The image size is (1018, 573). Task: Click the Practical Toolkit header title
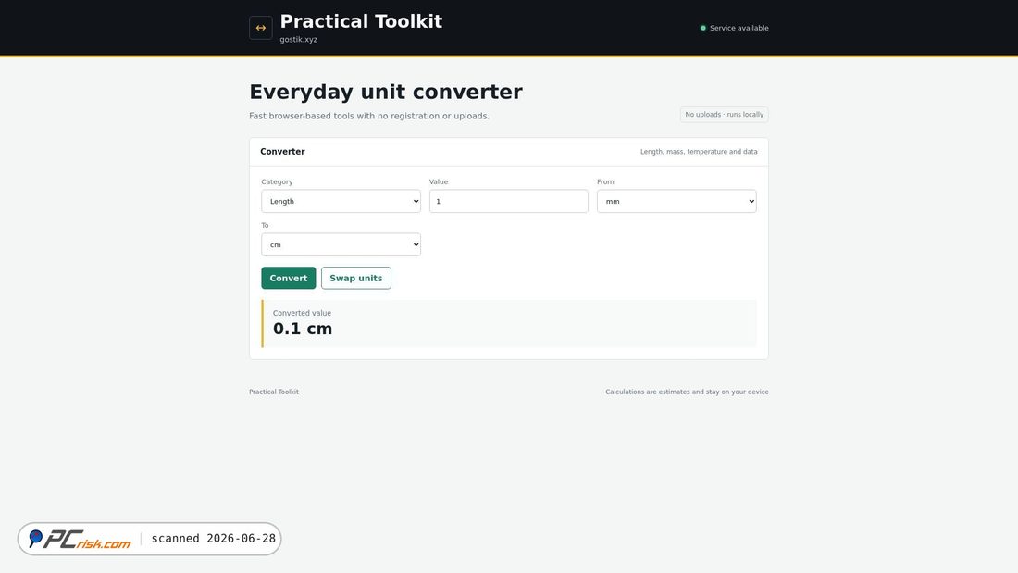coord(361,21)
